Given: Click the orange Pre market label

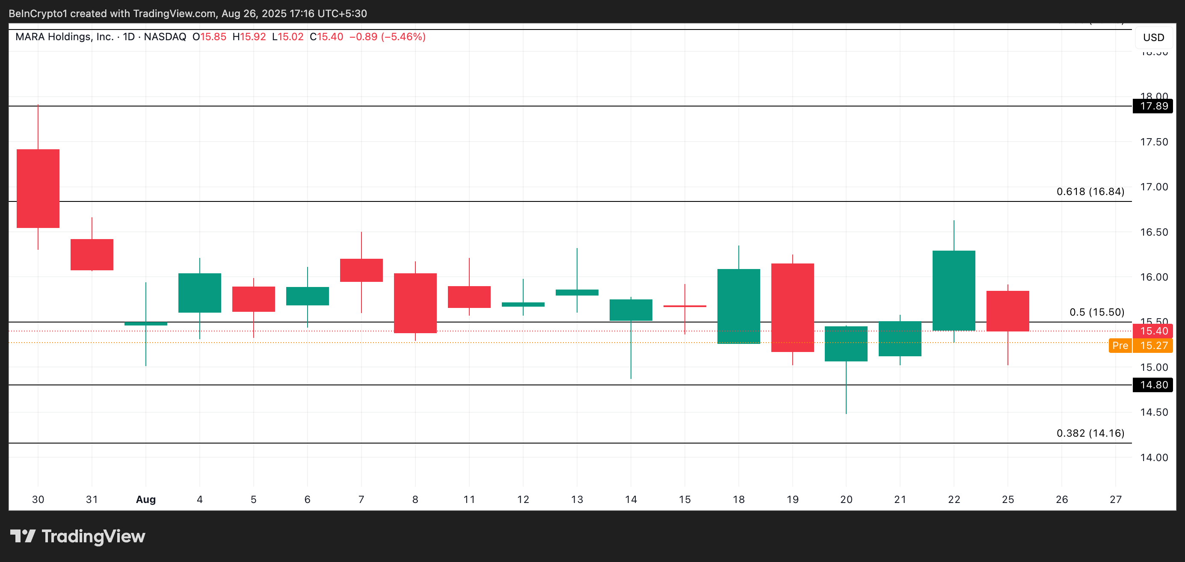Looking at the screenshot, I should point(1120,346).
